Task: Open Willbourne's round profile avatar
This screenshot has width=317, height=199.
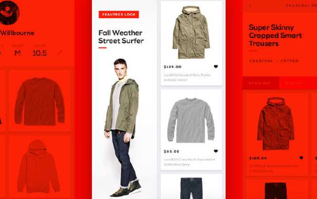Action: [9, 12]
